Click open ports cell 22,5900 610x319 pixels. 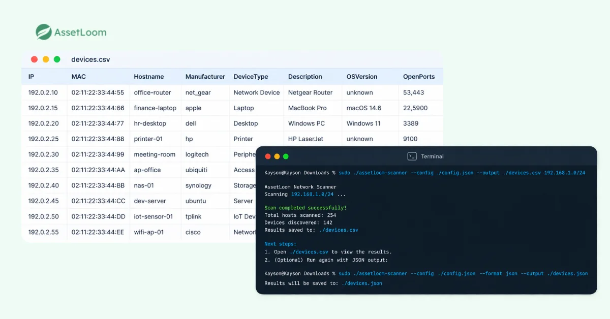click(x=415, y=108)
